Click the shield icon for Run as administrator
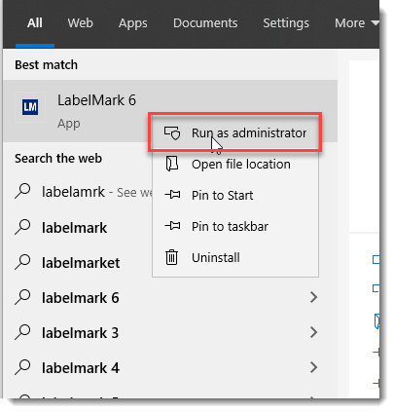This screenshot has height=413, width=394. pyautogui.click(x=172, y=132)
